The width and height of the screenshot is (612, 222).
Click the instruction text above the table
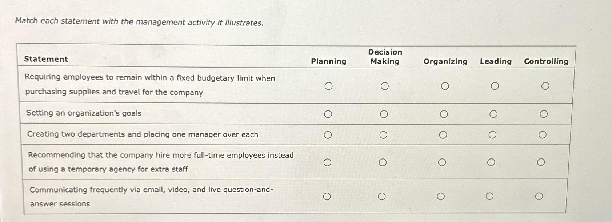139,22
